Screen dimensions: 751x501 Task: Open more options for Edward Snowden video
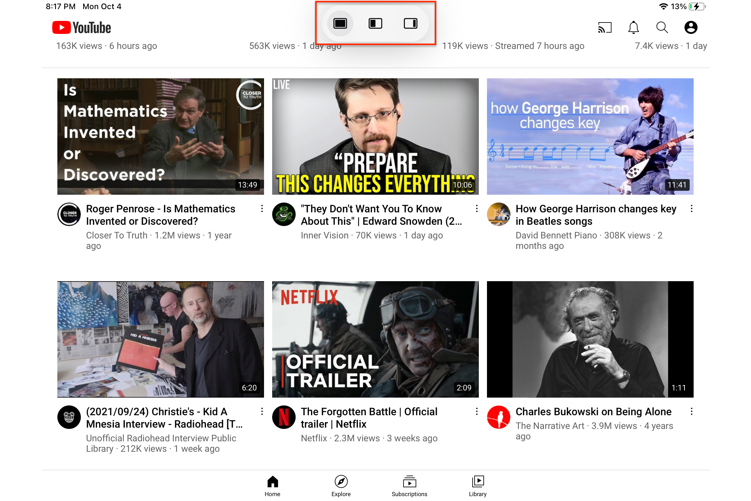tap(477, 209)
